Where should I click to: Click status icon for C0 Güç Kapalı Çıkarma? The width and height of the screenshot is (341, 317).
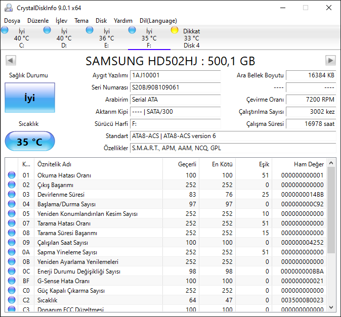[x=12, y=290]
